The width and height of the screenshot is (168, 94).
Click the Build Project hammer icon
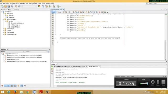pyautogui.click(x=43, y=6)
